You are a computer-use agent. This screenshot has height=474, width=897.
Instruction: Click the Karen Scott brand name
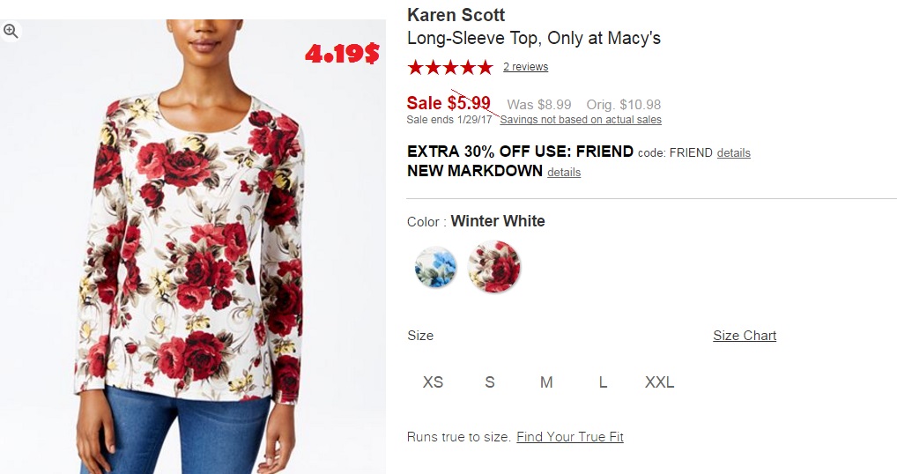coord(456,16)
